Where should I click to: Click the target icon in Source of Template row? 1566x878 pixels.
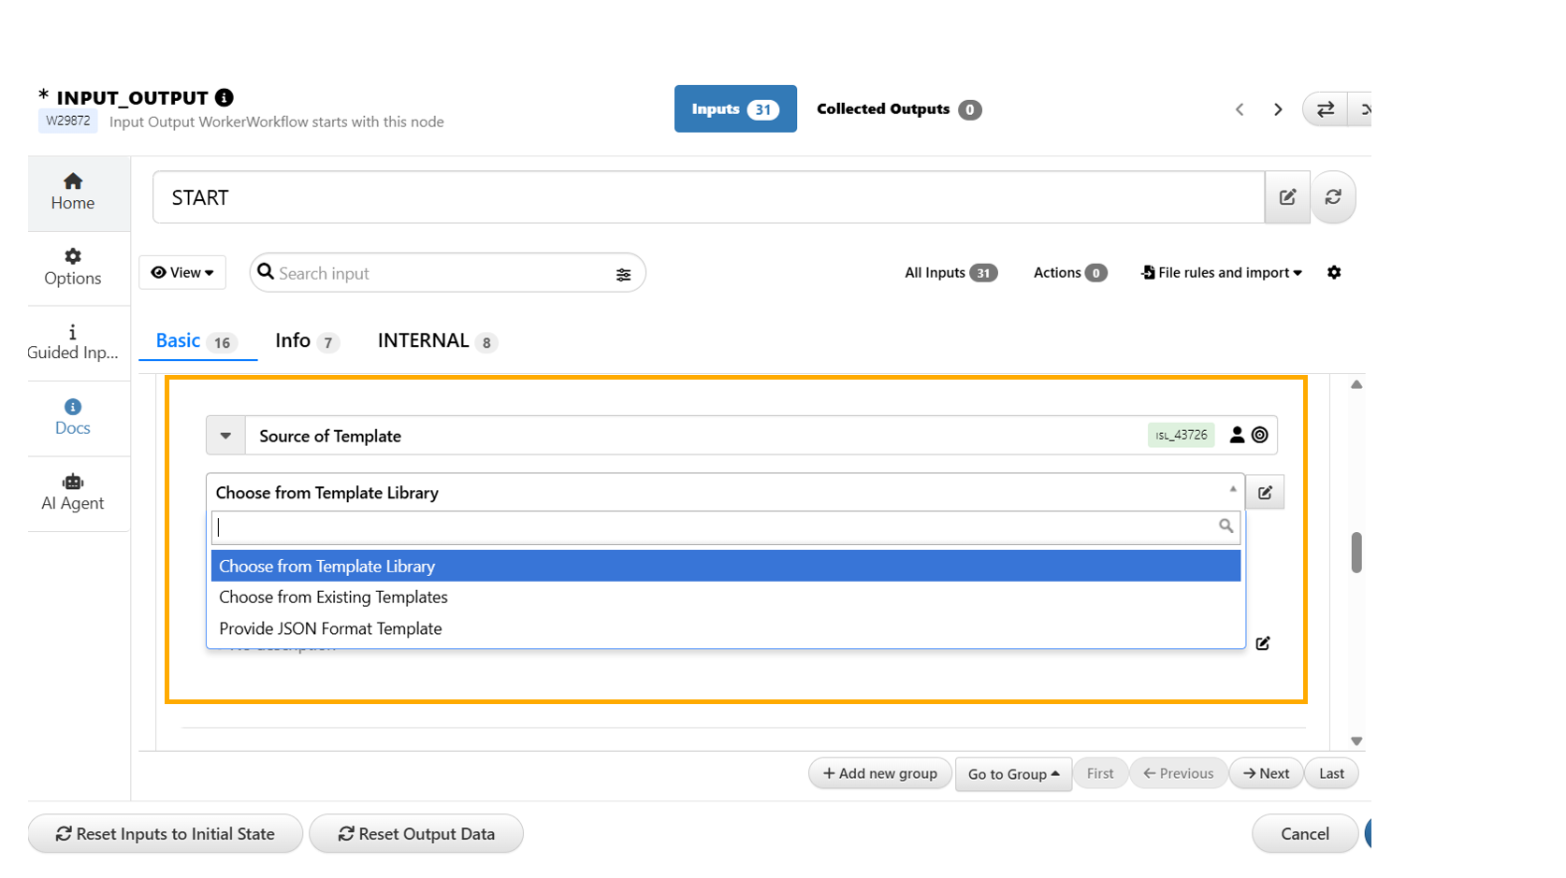coord(1260,435)
